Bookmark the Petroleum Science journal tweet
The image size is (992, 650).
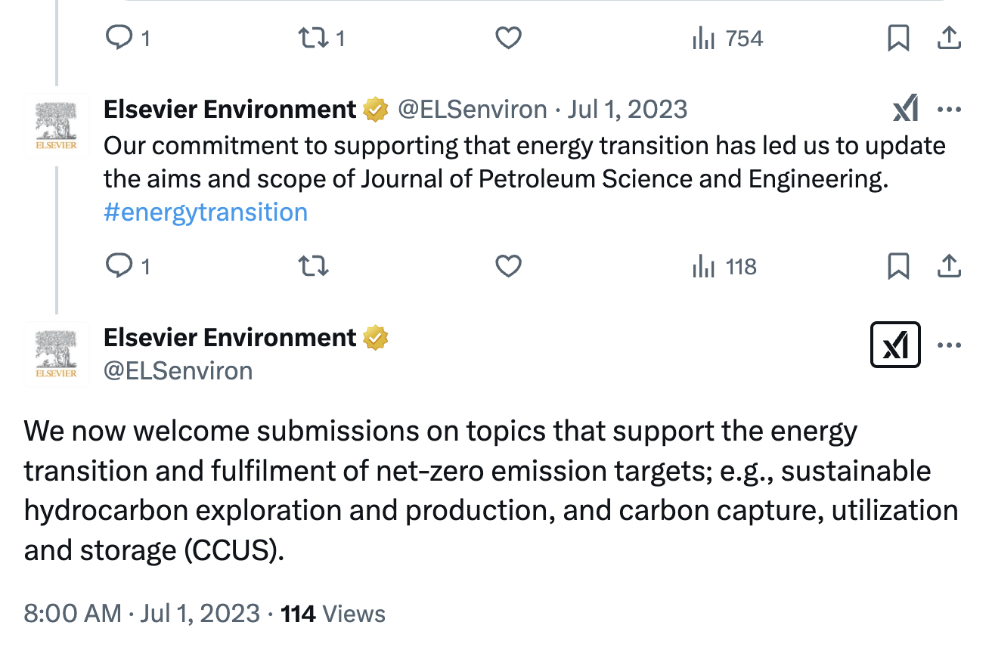(x=898, y=267)
